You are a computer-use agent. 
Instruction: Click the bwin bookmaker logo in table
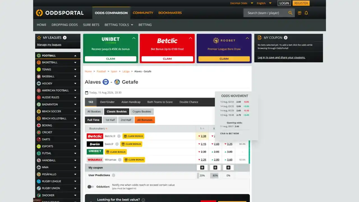[x=95, y=144]
